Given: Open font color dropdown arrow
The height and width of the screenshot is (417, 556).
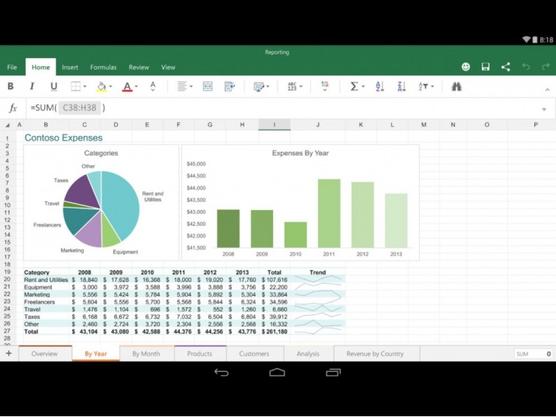Looking at the screenshot, I should (137, 86).
